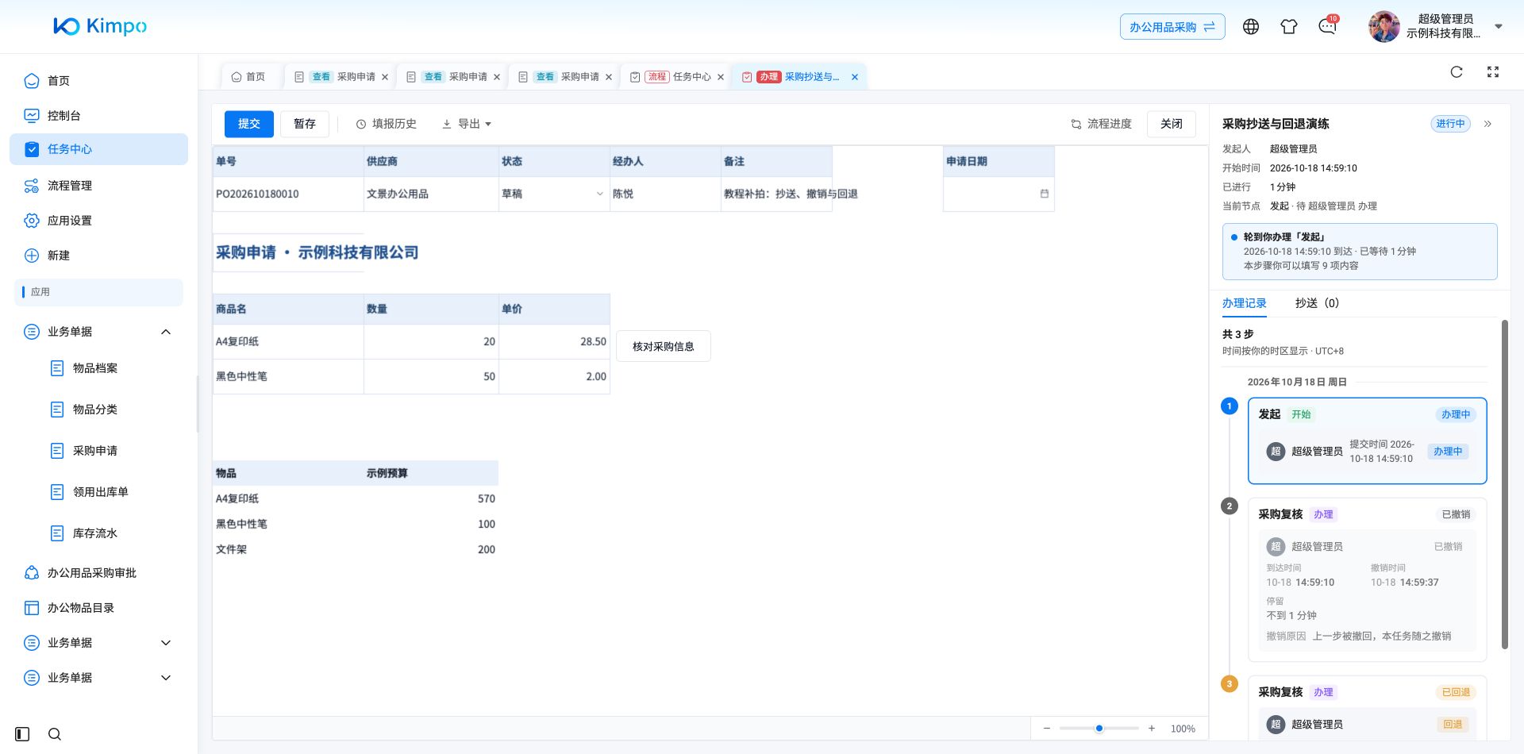1524x754 pixels.
Task: Open the 导出 dropdown
Action: point(467,124)
